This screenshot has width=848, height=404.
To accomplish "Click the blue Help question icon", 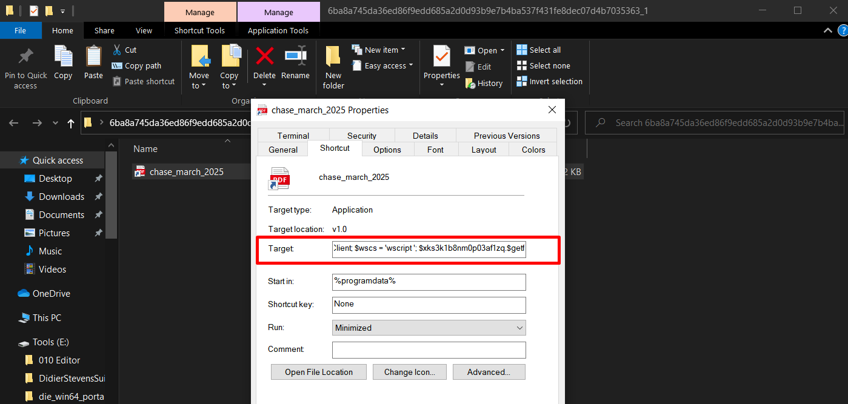I will (842, 30).
